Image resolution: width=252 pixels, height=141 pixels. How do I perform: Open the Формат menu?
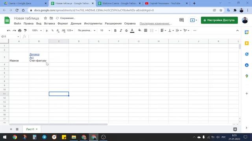(x=63, y=23)
